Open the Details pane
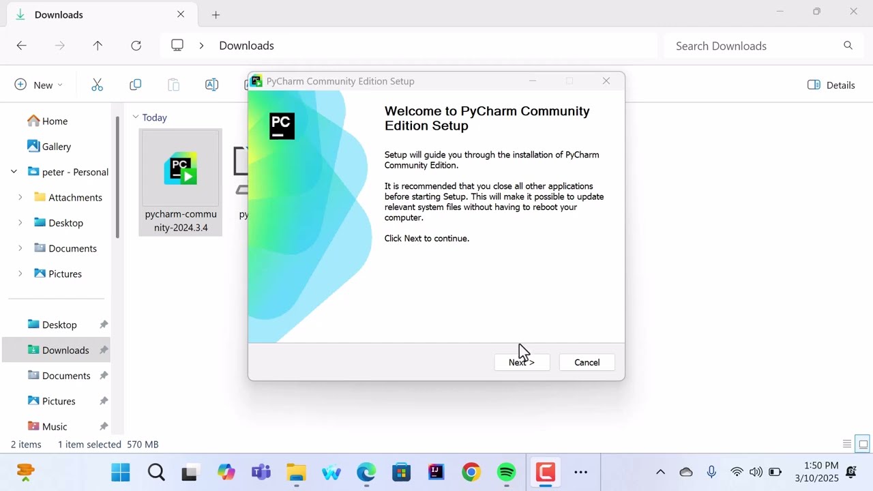873x491 pixels. [x=831, y=85]
